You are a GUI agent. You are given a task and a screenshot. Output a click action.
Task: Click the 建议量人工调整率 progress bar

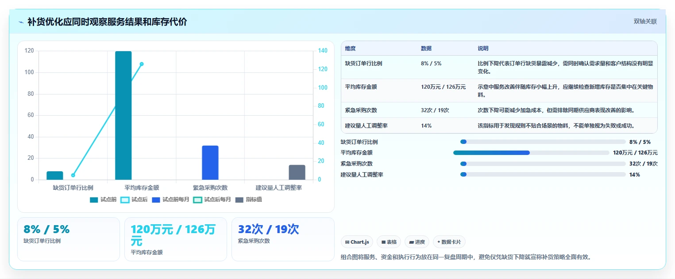[543, 174]
